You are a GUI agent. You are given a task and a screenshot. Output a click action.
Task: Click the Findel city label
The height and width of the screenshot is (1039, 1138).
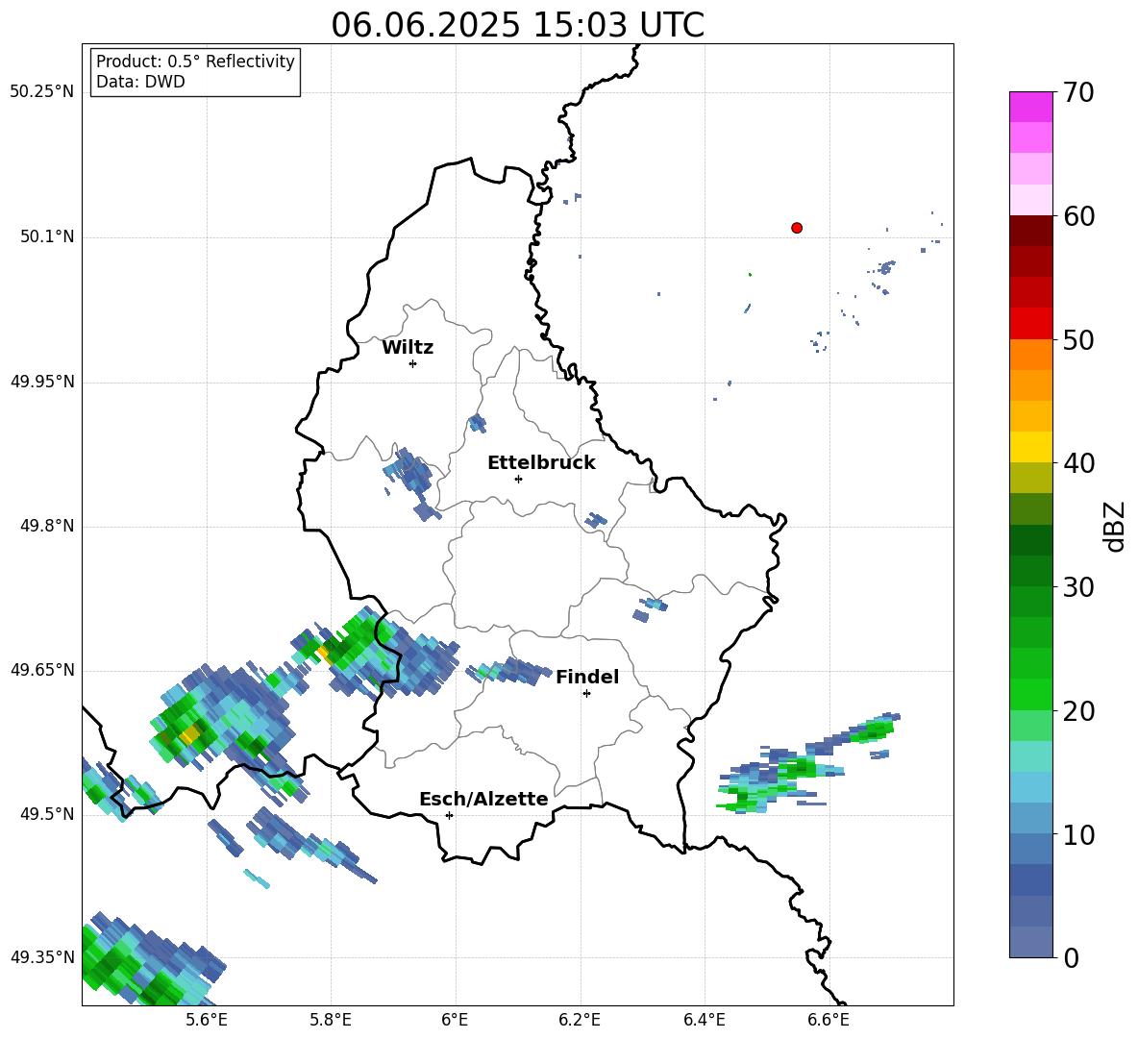(587, 677)
